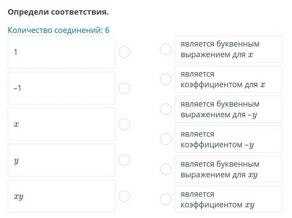Screen dimensions: 292x218
Task: Select circle for 'коэффициентом –y'
Action: (x=166, y=139)
